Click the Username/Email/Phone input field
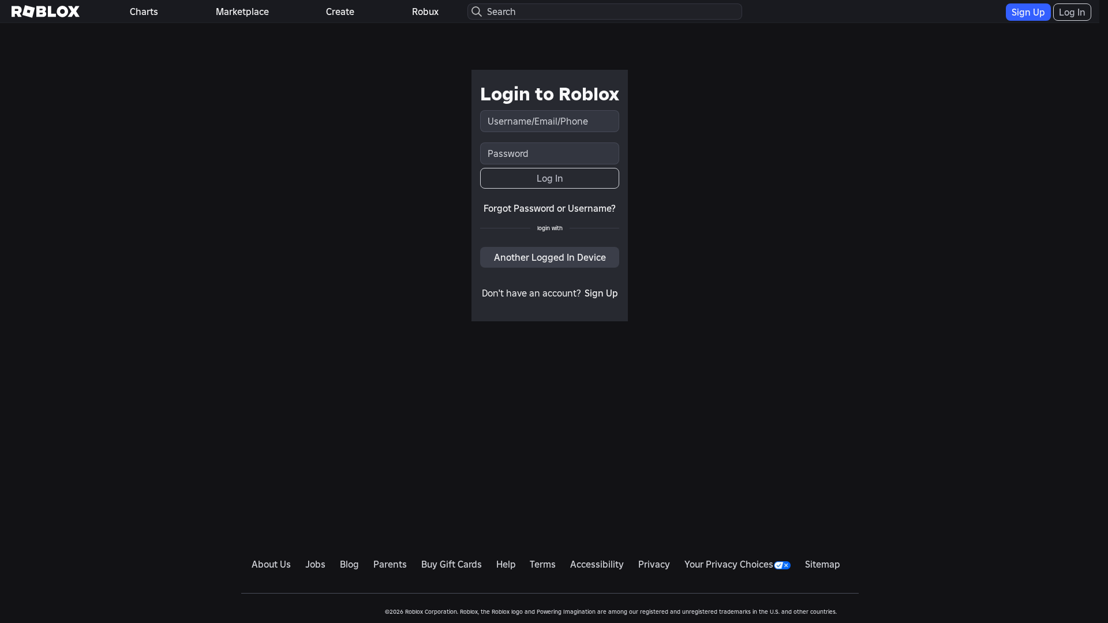 [x=549, y=121]
